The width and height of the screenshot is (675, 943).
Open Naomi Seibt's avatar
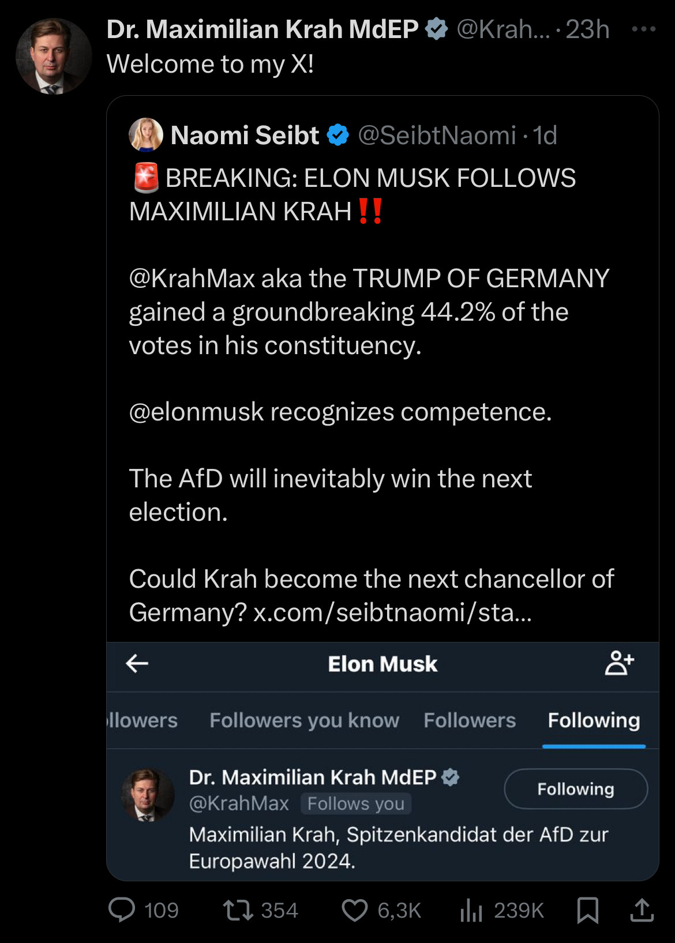coord(145,135)
